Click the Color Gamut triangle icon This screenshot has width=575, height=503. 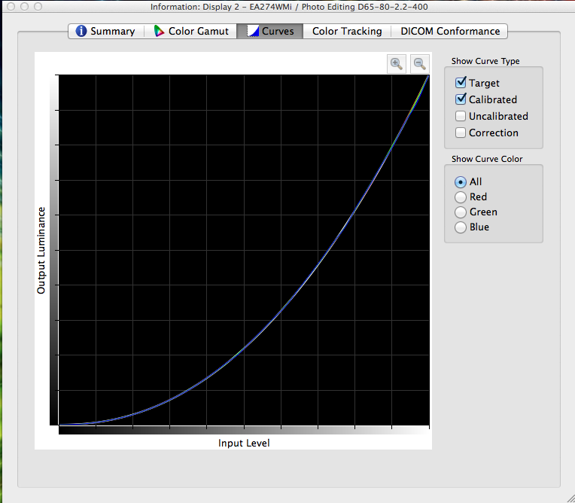(x=159, y=31)
